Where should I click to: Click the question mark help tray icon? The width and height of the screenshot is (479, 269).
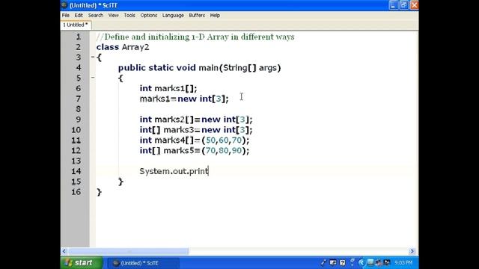343,262
